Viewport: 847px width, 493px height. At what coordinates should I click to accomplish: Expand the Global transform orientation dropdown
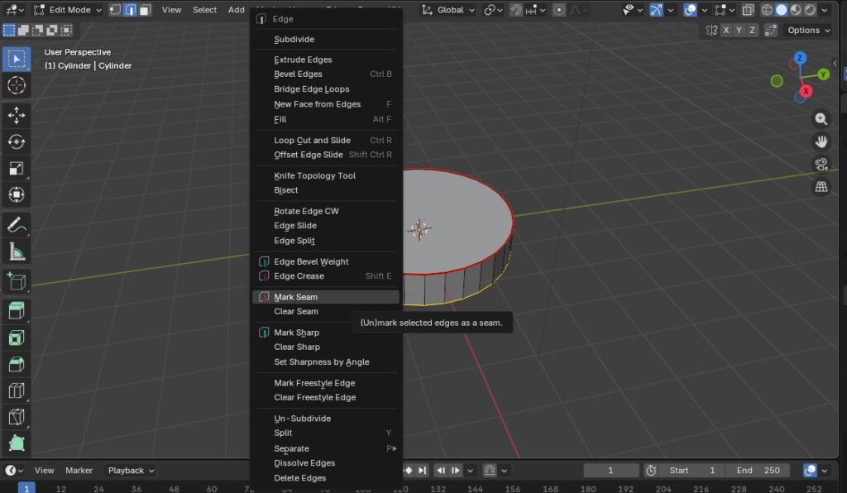click(x=449, y=10)
